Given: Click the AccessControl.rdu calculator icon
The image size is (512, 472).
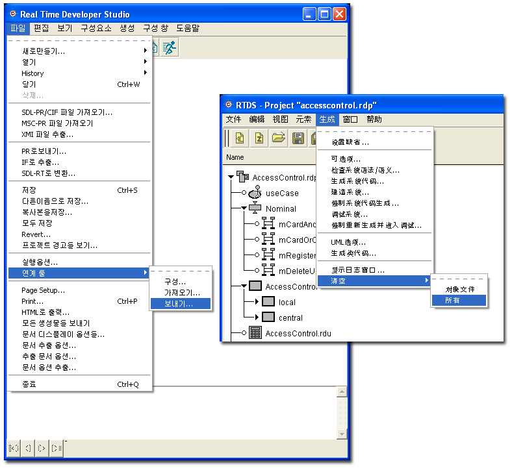Looking at the screenshot, I should 255,333.
